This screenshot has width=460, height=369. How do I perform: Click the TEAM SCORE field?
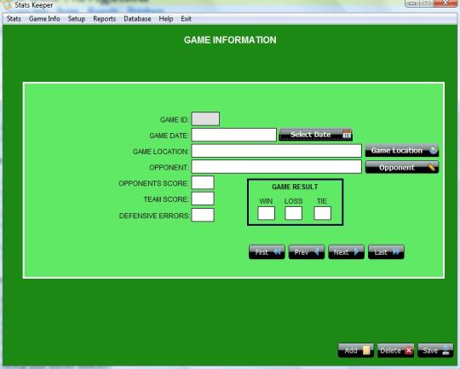[203, 199]
